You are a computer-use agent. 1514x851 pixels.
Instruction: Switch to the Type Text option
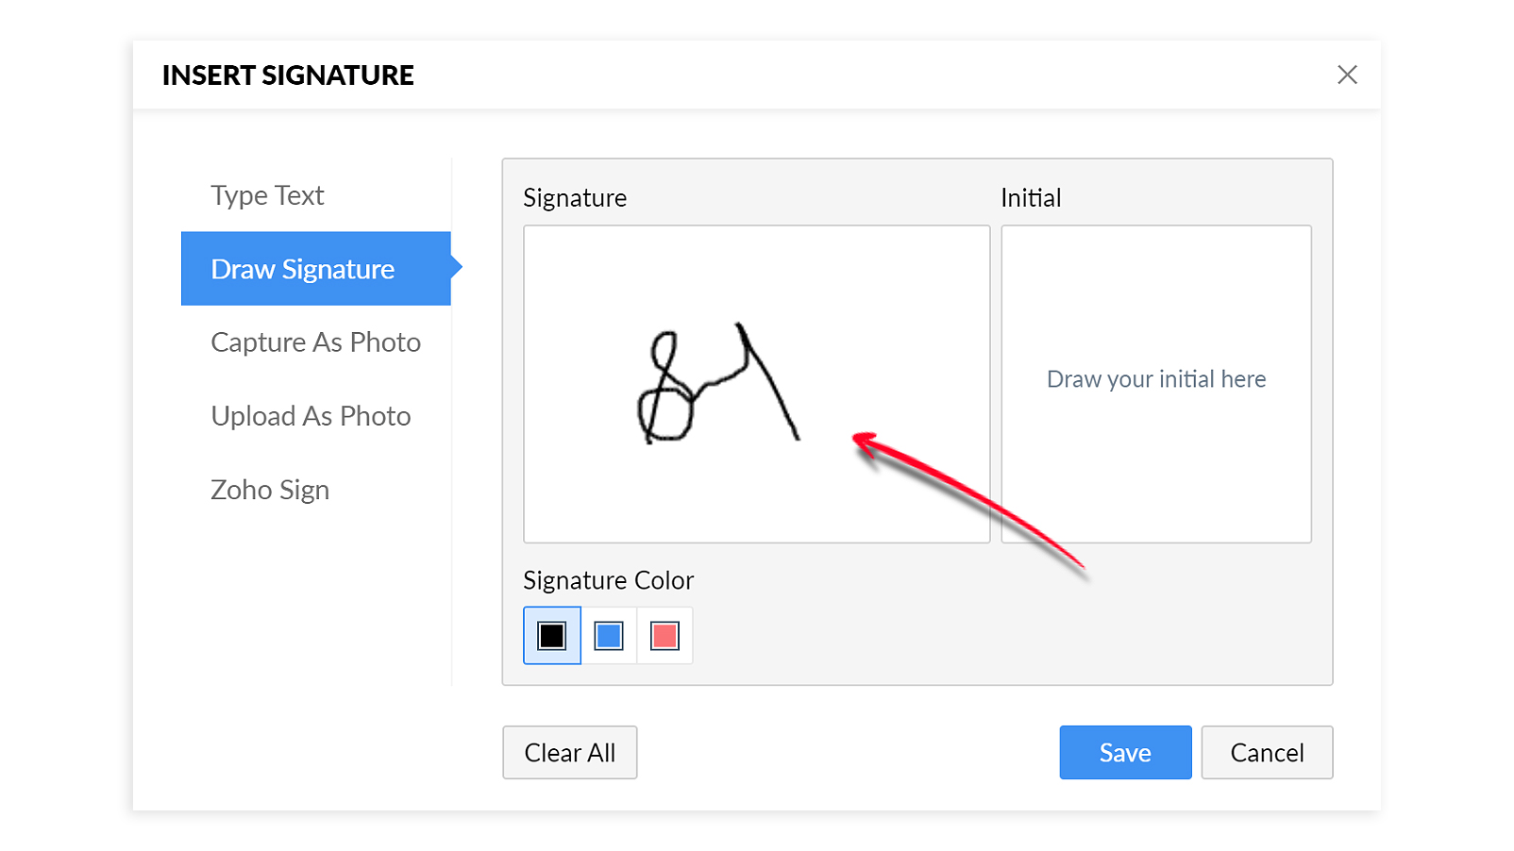pos(267,195)
